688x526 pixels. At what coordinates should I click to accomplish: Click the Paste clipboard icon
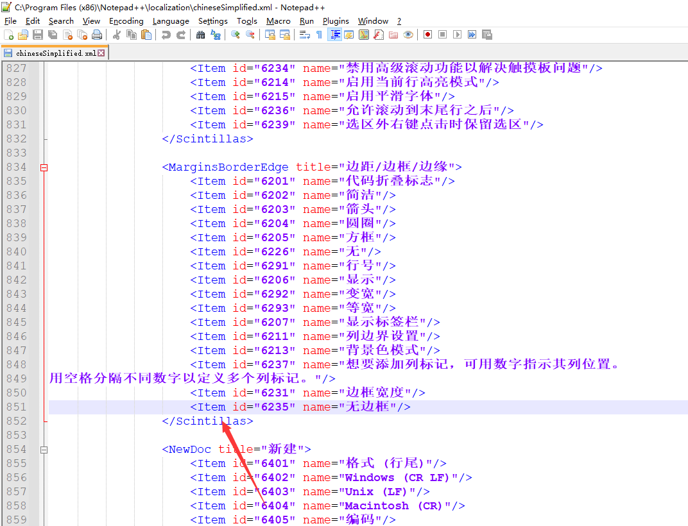pos(146,35)
